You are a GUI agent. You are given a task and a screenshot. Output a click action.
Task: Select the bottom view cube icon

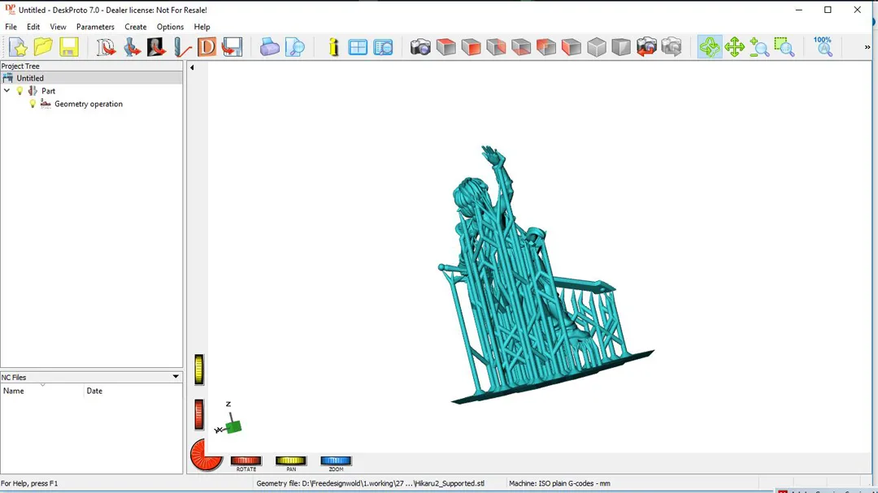(521, 47)
